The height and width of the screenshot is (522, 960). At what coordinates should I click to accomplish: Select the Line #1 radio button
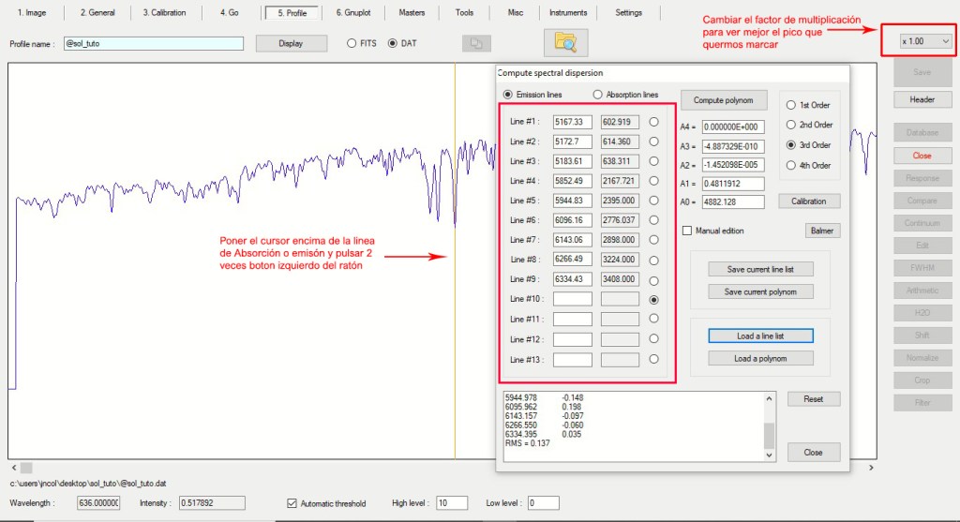(x=653, y=122)
